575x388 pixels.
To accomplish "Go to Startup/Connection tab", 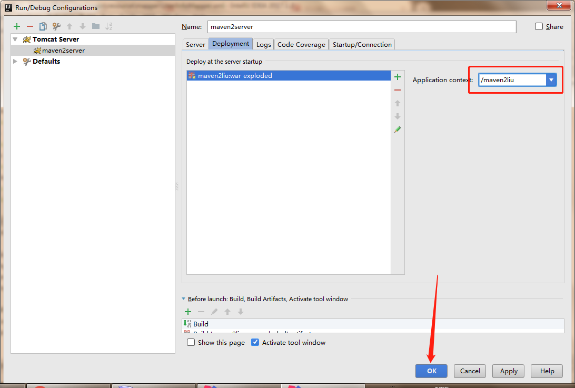I will pyautogui.click(x=362, y=44).
